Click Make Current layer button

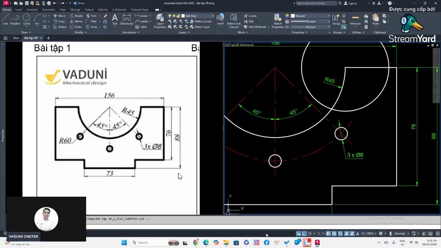pyautogui.click(x=200, y=21)
